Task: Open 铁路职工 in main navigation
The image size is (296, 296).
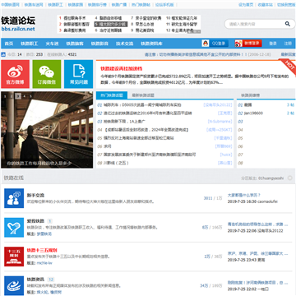Action: point(30,44)
